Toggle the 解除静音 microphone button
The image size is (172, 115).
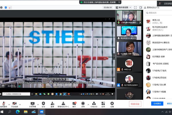click(x=4, y=105)
